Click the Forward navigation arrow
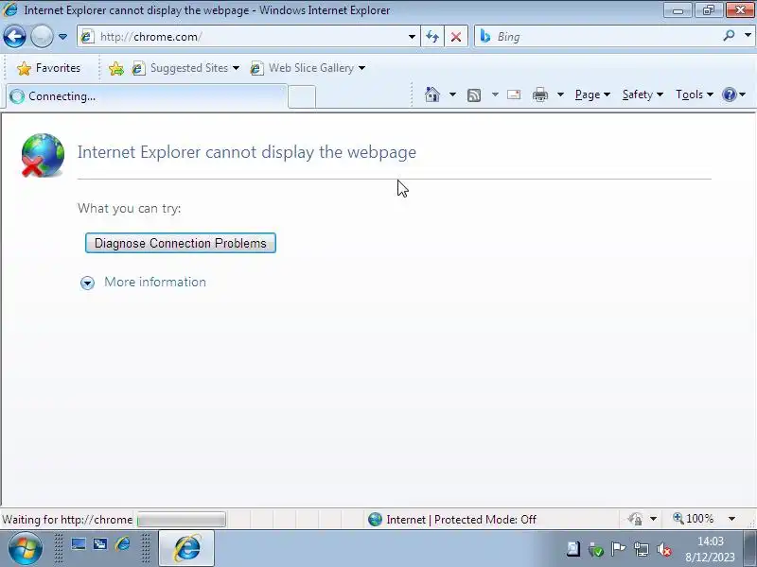The image size is (757, 567). 42,37
